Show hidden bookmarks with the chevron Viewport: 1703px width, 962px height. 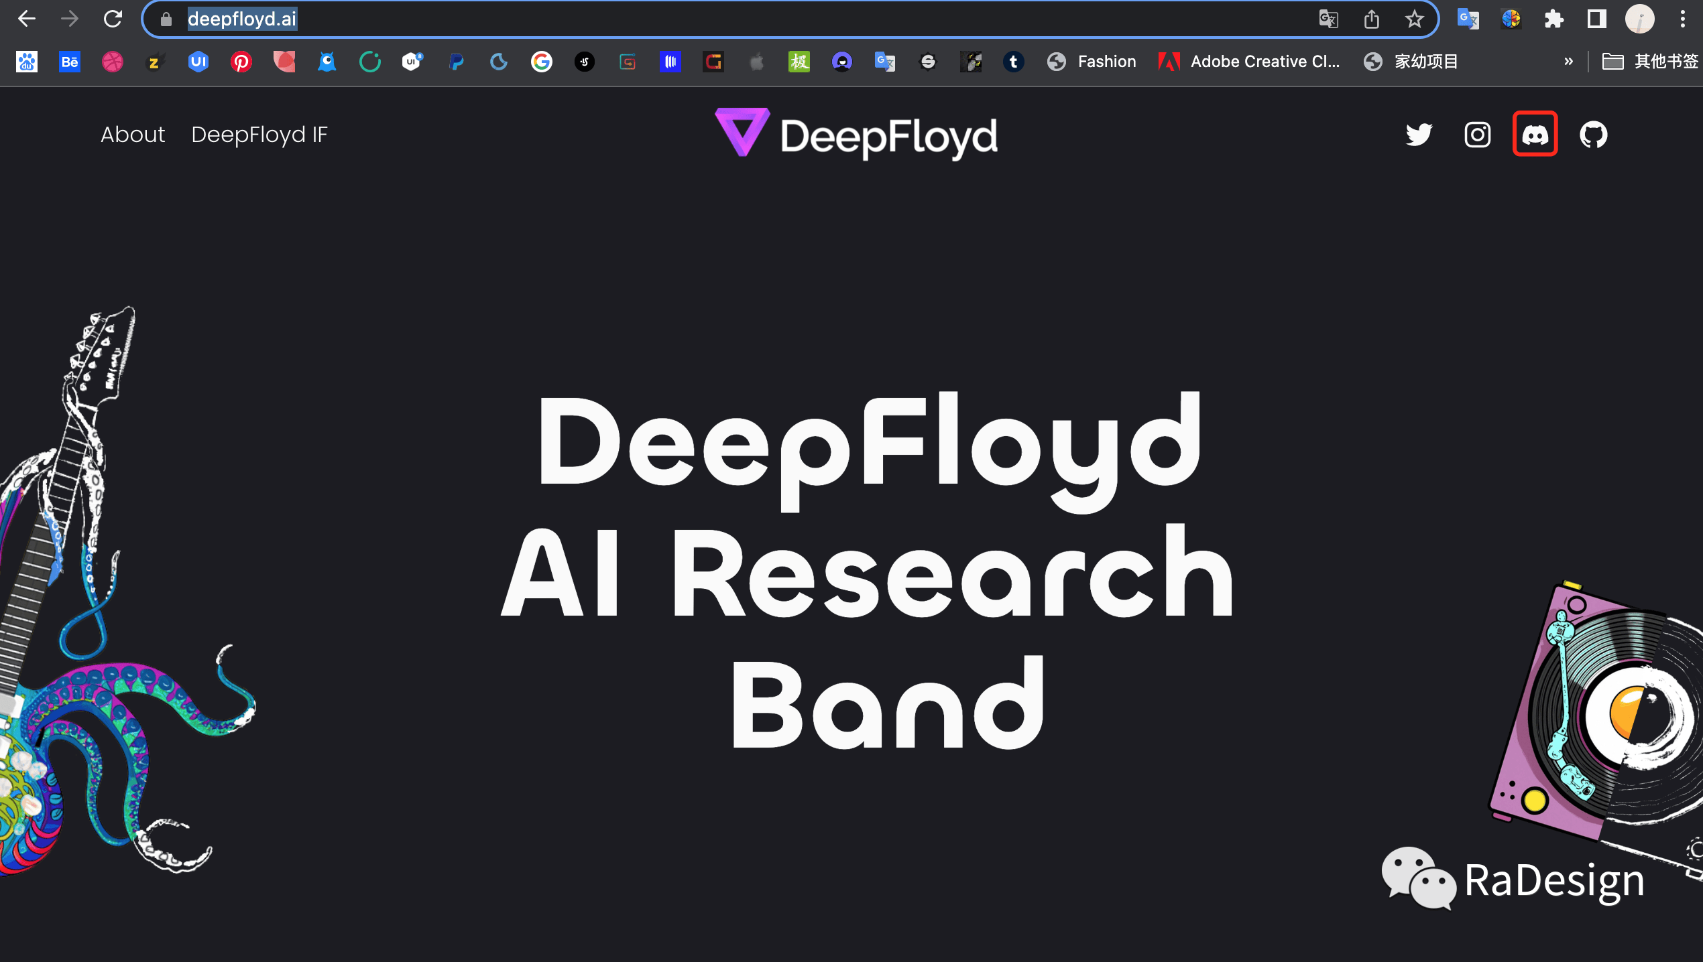click(x=1568, y=62)
